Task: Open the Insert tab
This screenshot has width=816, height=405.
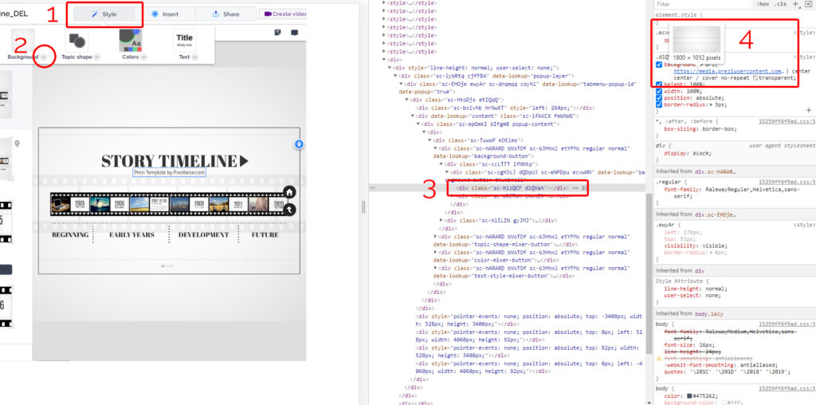Action: (x=163, y=14)
